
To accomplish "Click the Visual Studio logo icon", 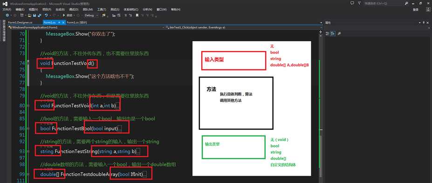I will 6,4.
